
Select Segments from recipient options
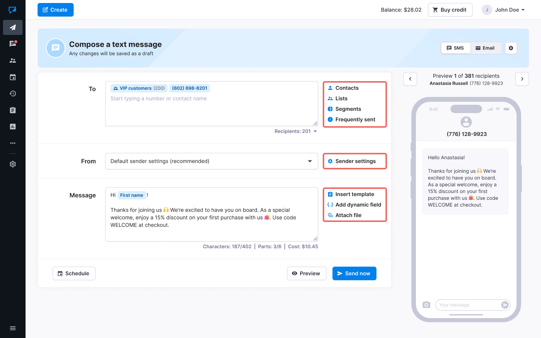348,109
